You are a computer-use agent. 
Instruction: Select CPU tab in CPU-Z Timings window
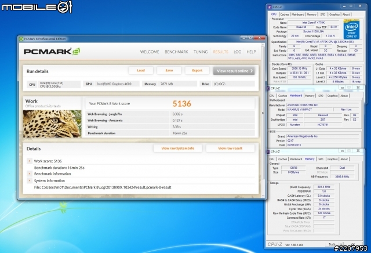[x=272, y=159]
